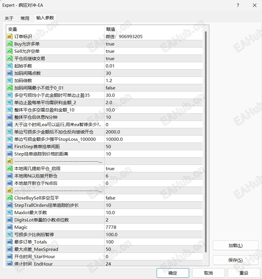262x279 pixels.
Task: Click the integer icon beside Magic
Action: [10, 227]
